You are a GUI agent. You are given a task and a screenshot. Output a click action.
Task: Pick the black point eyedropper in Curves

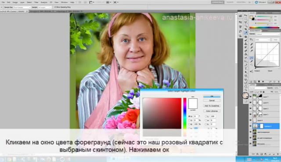pyautogui.click(x=252, y=44)
